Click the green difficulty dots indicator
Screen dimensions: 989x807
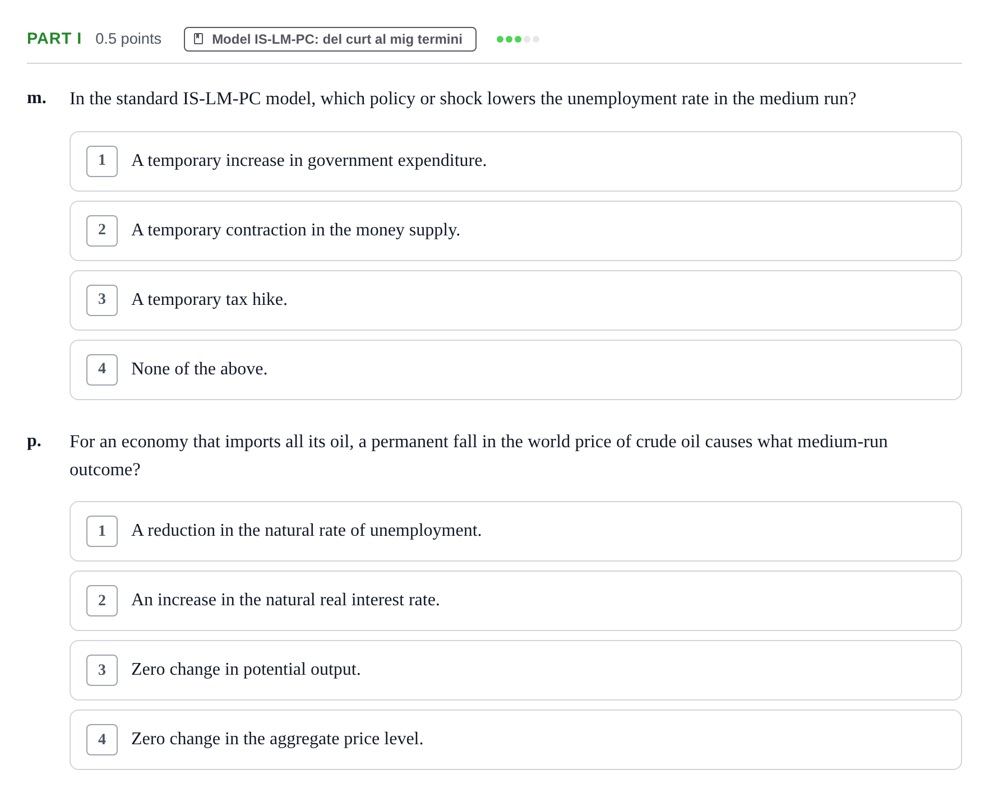[518, 39]
